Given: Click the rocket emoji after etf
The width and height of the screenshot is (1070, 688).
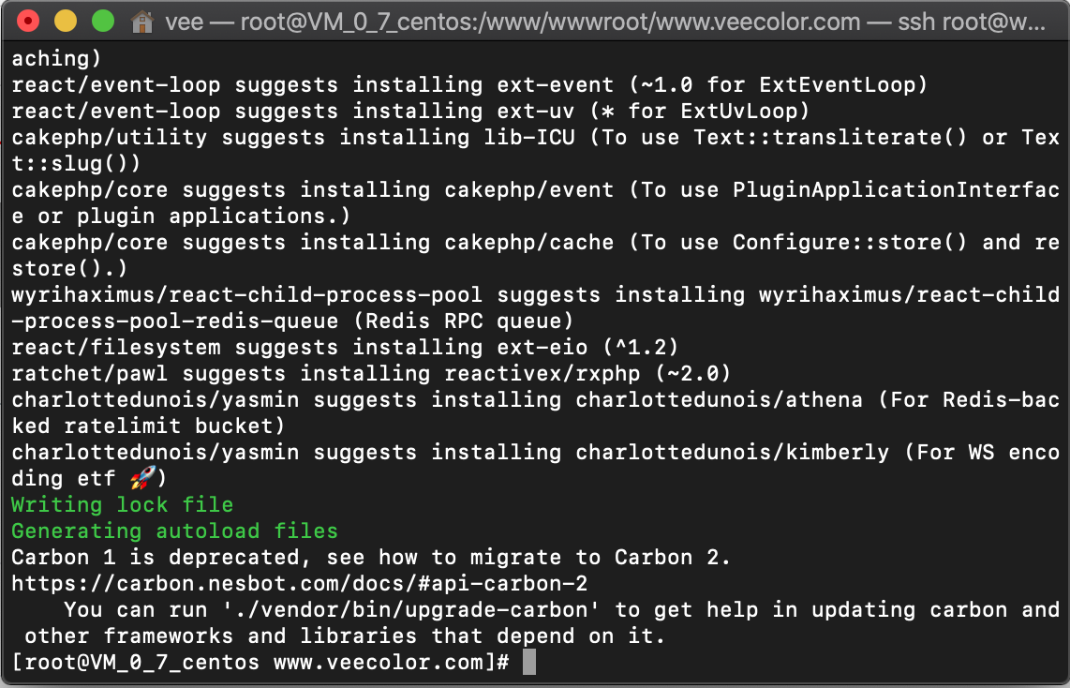Looking at the screenshot, I should [142, 478].
